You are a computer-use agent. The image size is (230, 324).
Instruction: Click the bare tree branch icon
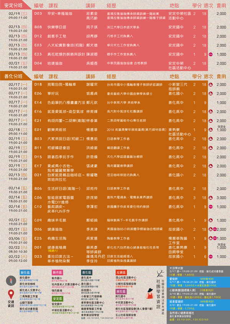(x=160, y=273)
